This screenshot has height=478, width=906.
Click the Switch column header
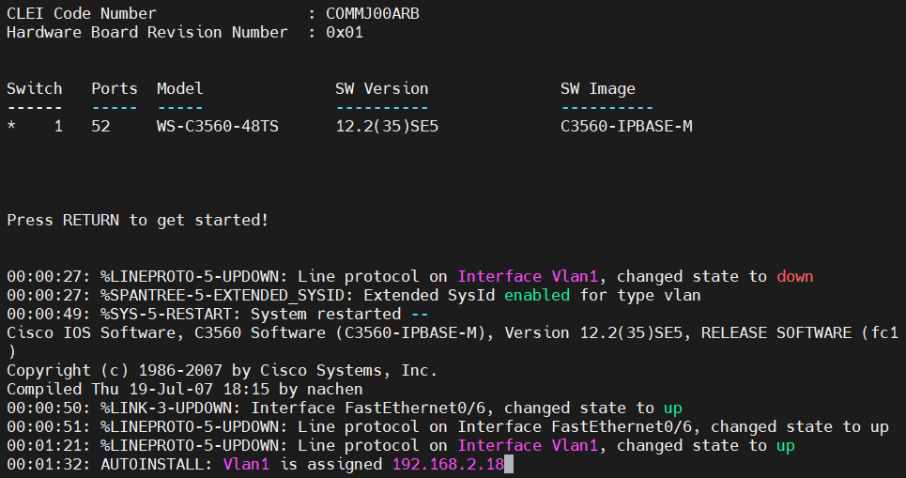click(35, 88)
